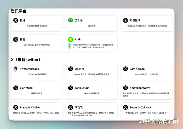Open the Elon Musk profile title
Viewport: 183px width, 129px height.
click(26, 88)
